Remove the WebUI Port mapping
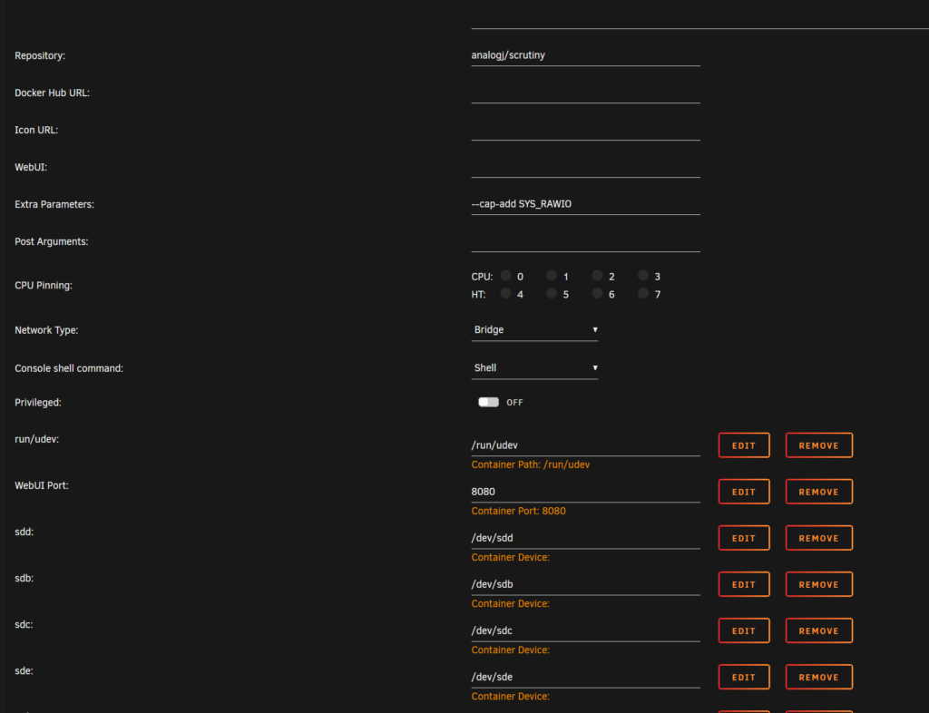This screenshot has height=713, width=929. pos(819,492)
